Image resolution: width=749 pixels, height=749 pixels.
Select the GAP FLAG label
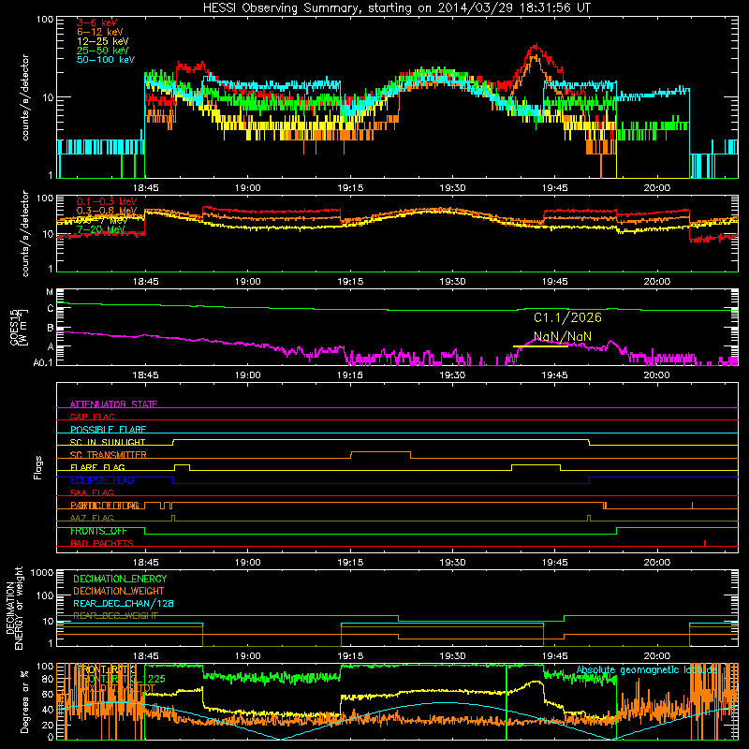[x=92, y=417]
